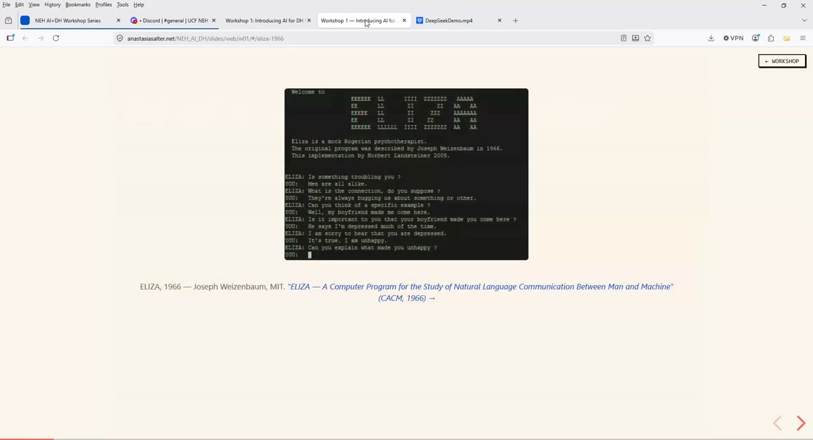Close the active 'Workshop 1 — Introducing AI' tab
The image size is (813, 440).
[404, 20]
